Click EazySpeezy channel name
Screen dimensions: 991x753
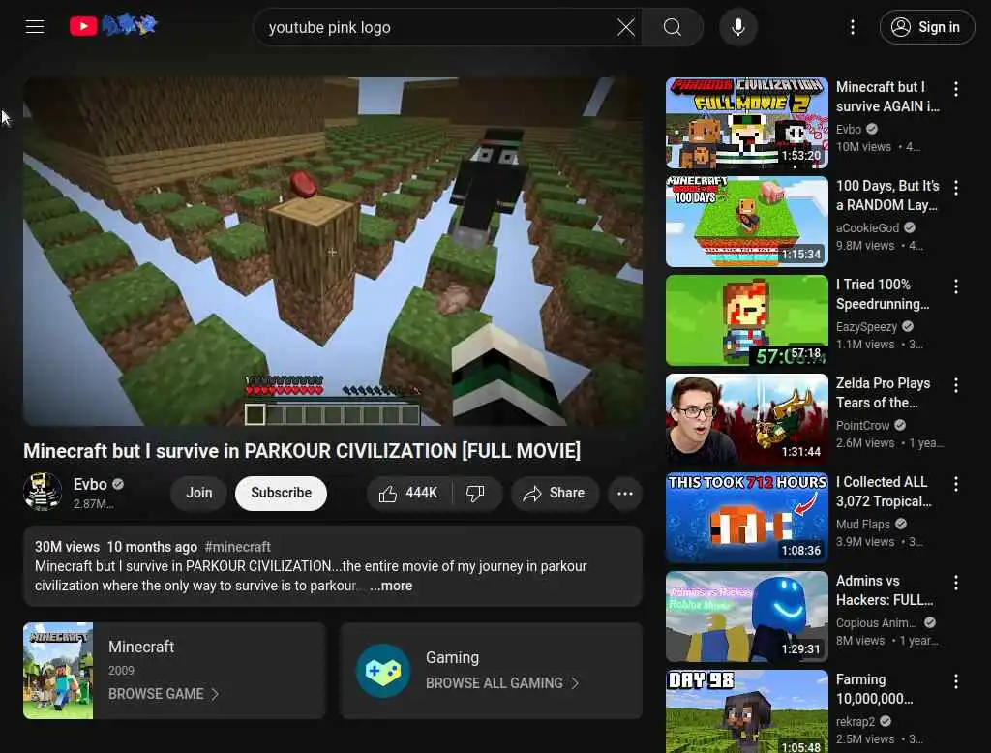click(866, 327)
